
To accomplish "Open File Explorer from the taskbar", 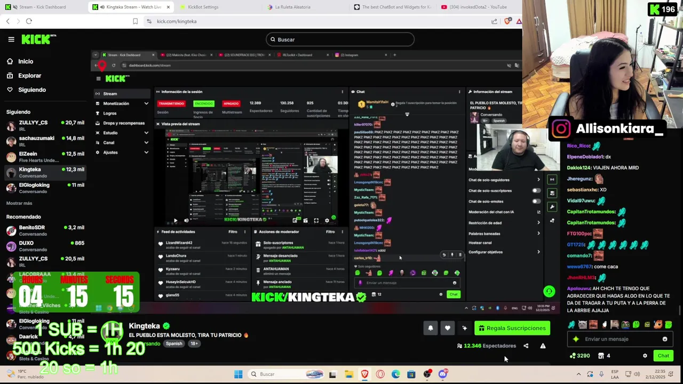I will pos(348,374).
